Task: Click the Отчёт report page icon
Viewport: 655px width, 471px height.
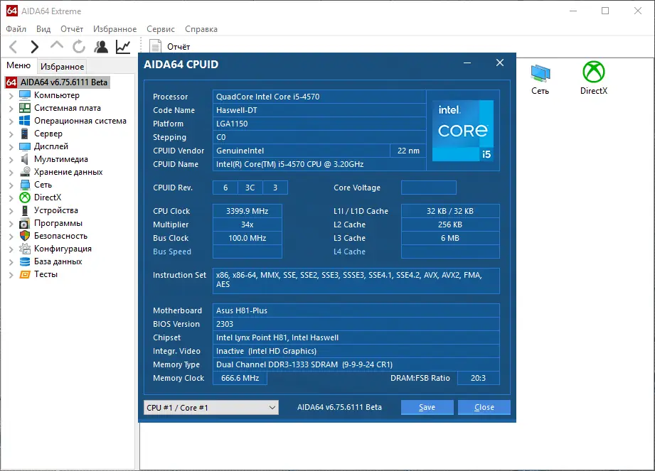Action: pos(156,47)
